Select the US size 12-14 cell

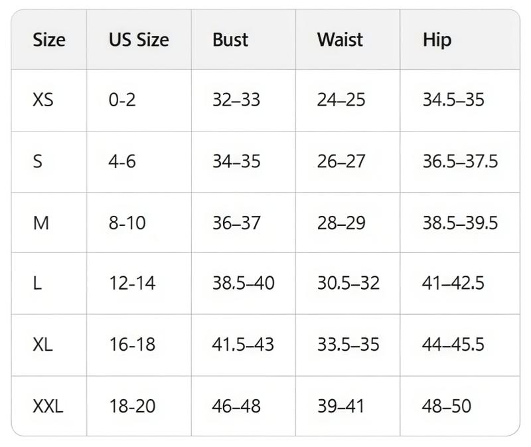132,284
